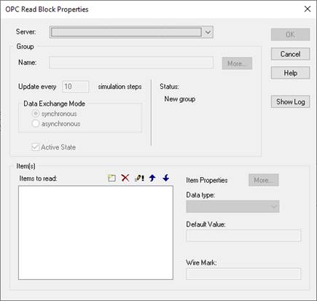The width and height of the screenshot is (317, 301).
Task: Open the Server dropdown arrow
Action: pyautogui.click(x=208, y=32)
